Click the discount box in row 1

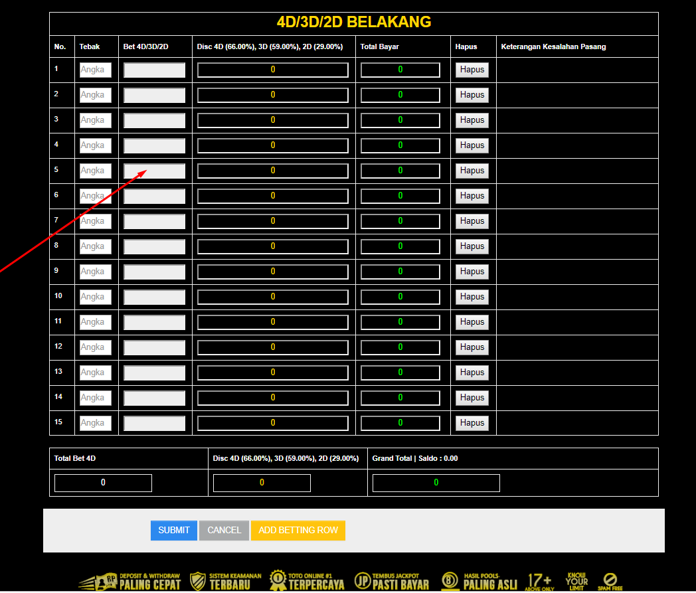pyautogui.click(x=273, y=70)
